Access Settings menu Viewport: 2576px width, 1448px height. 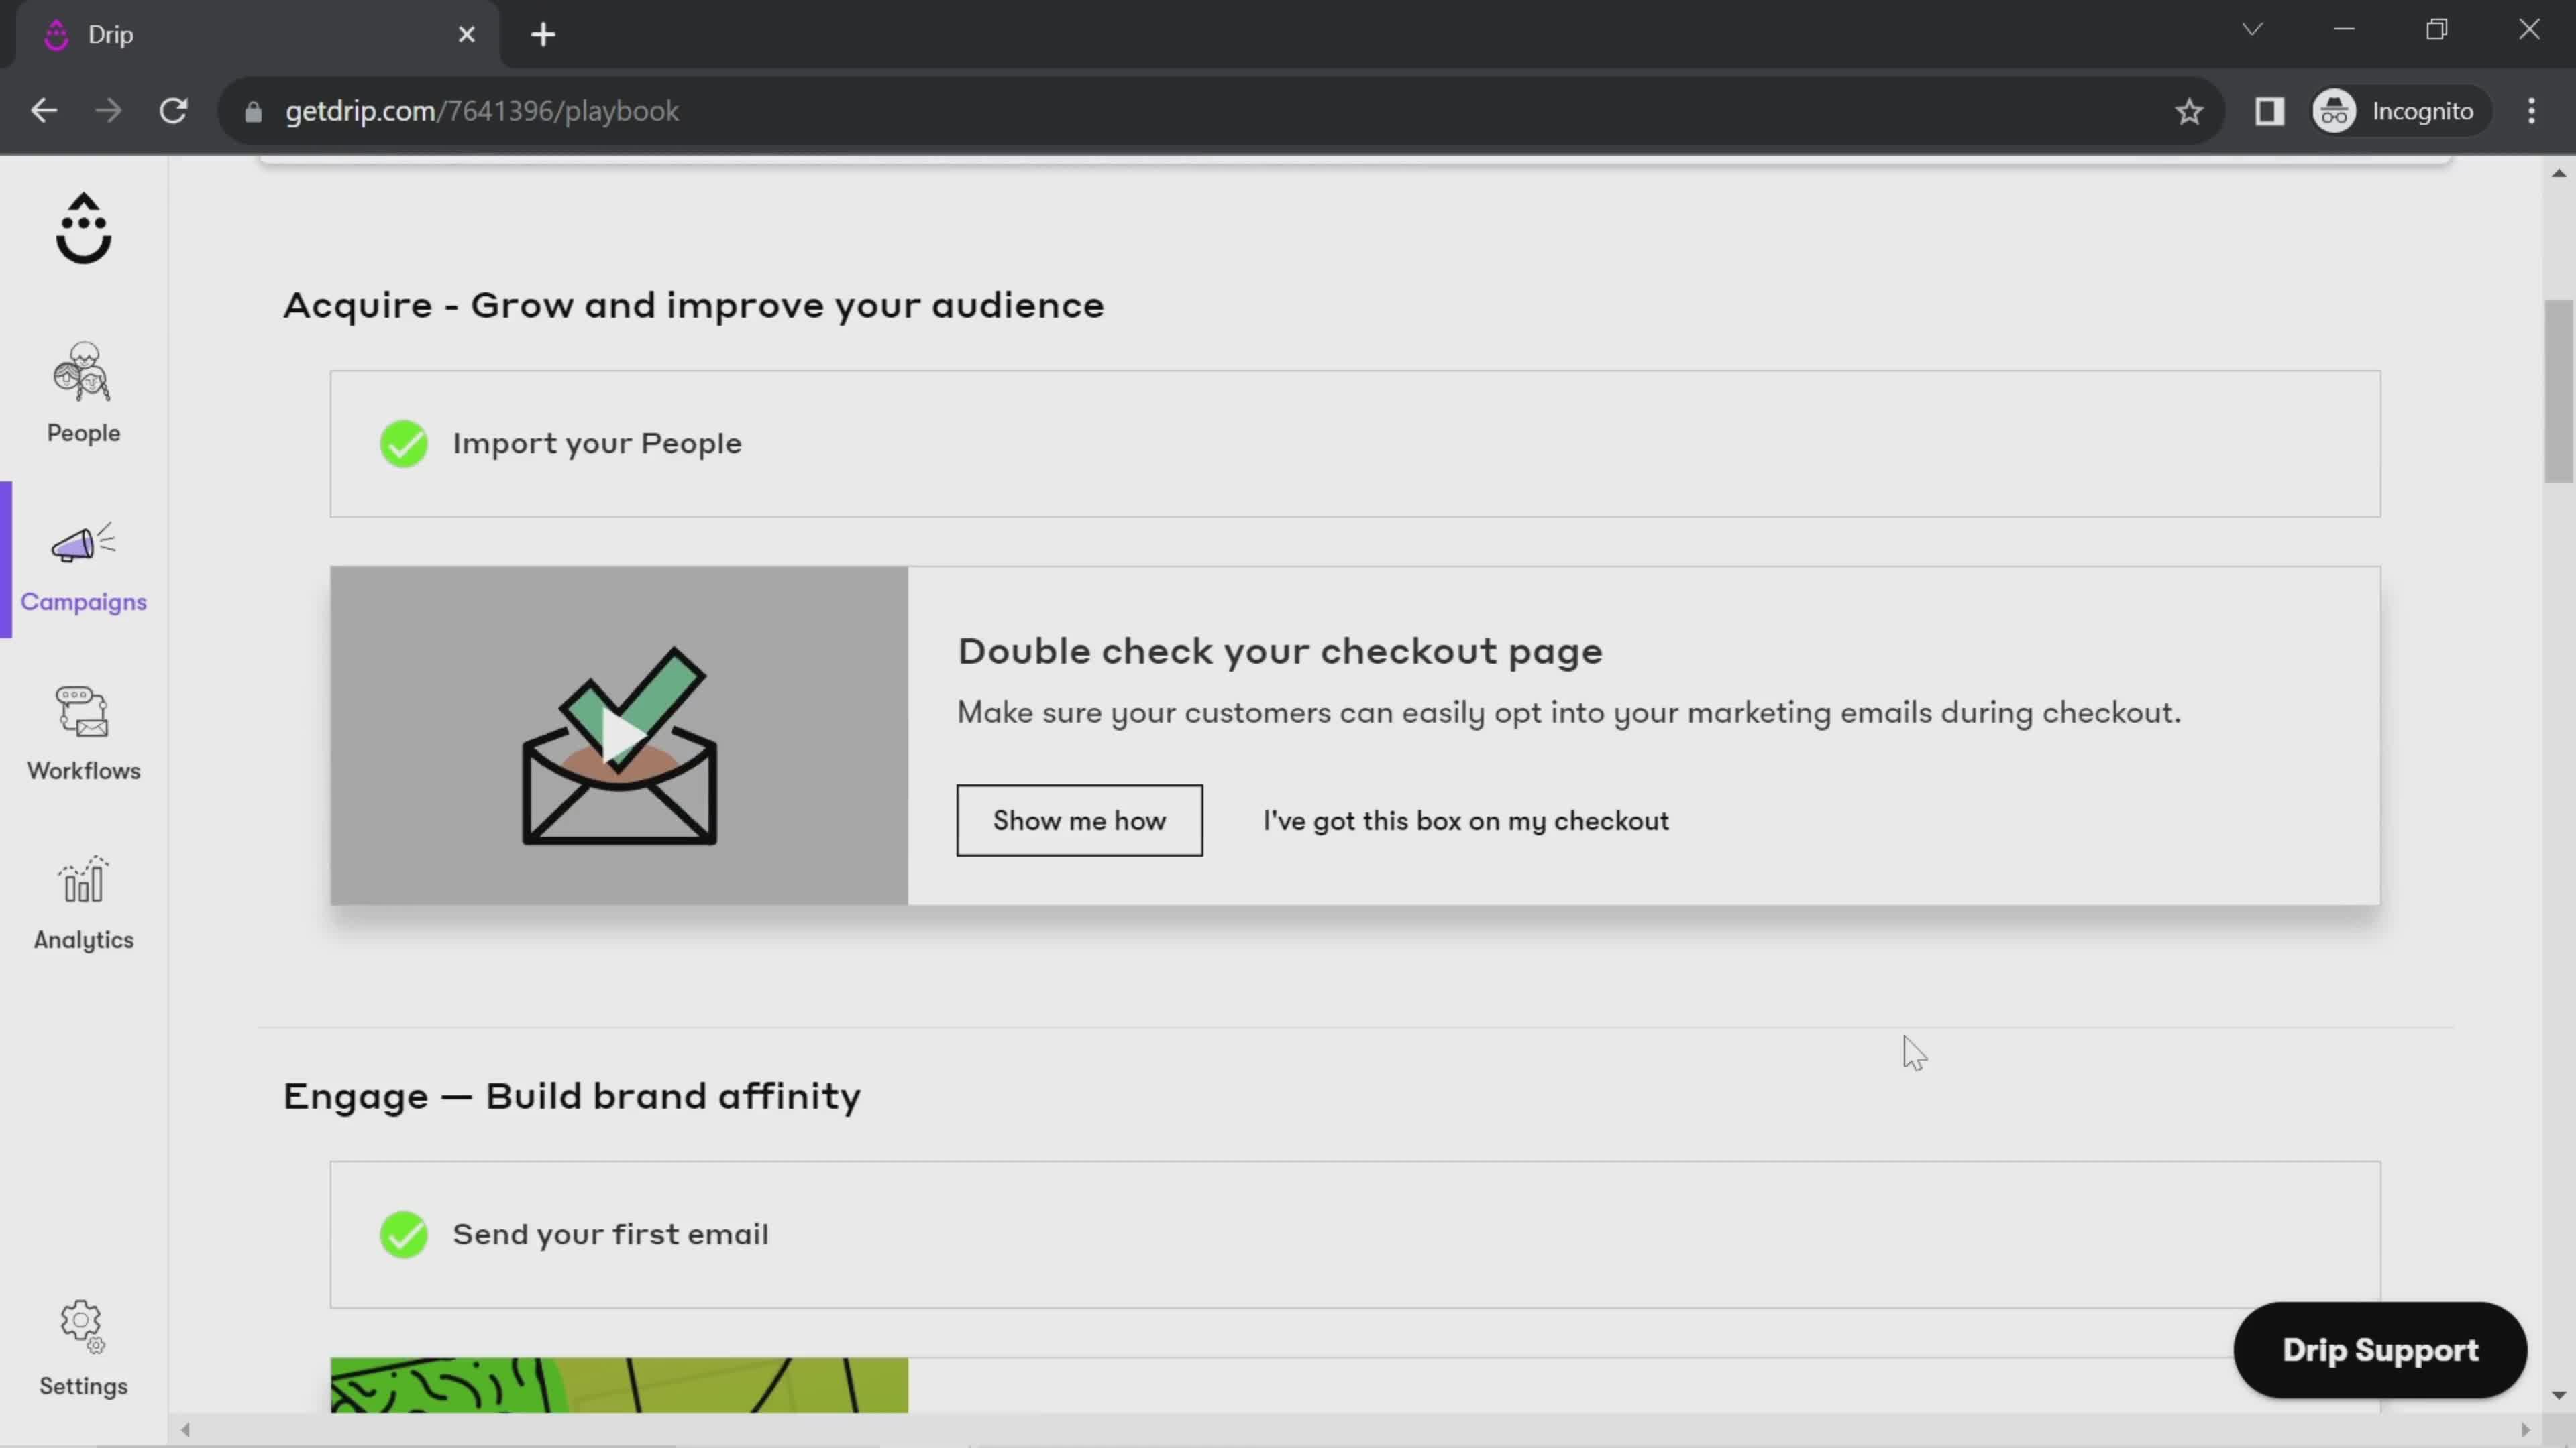[83, 1349]
